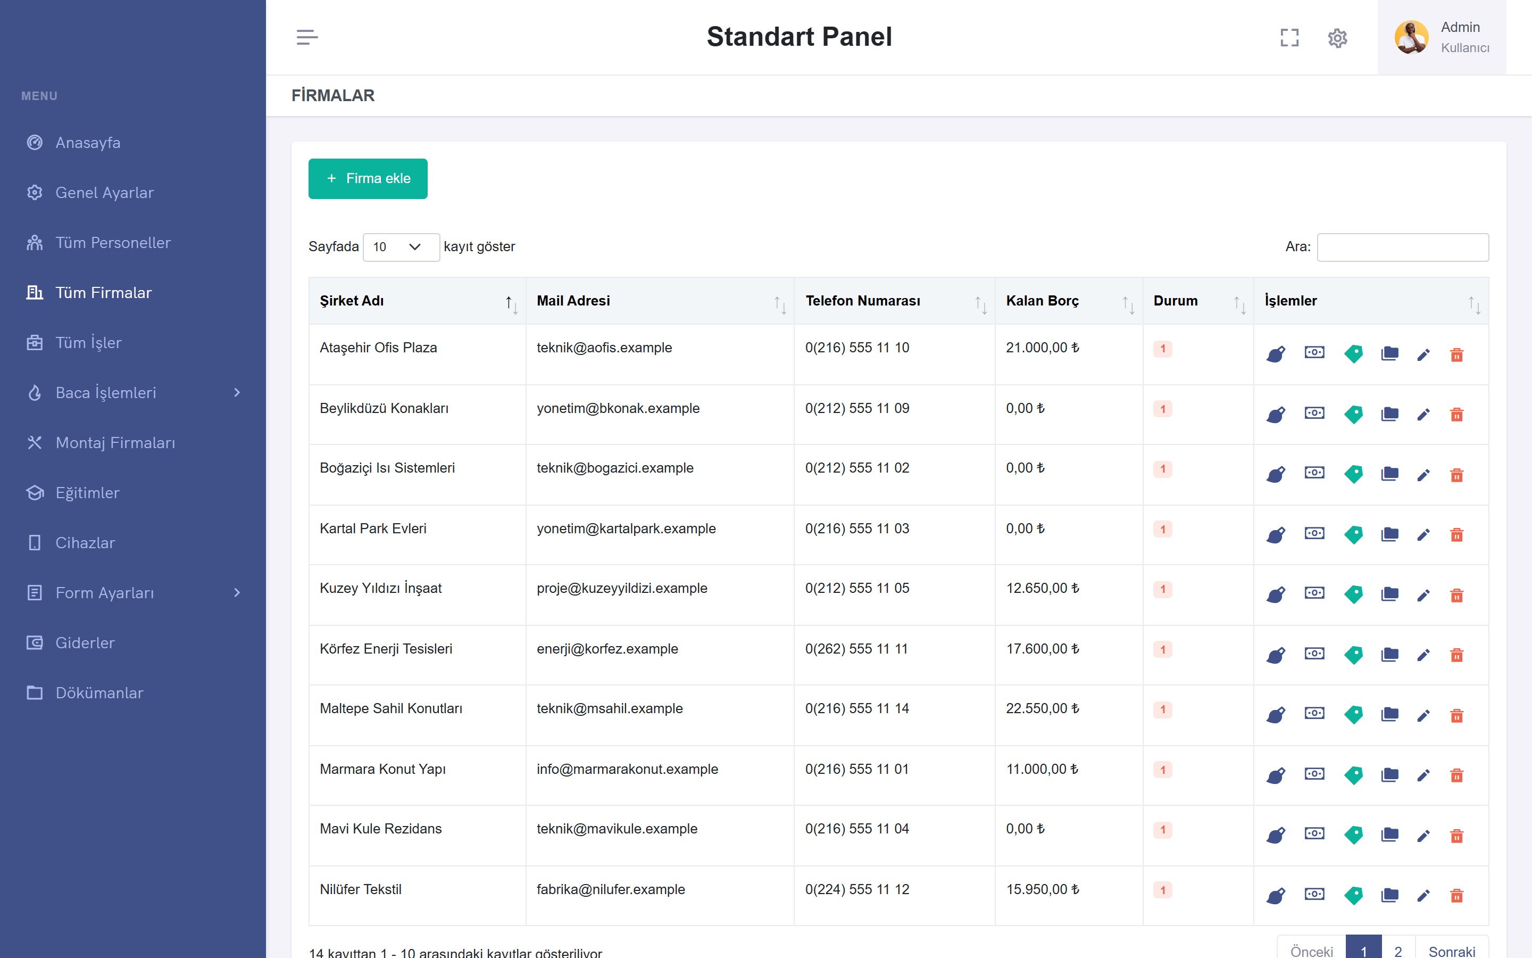1532x958 pixels.
Task: Open the settings gear in the header
Action: (1337, 38)
